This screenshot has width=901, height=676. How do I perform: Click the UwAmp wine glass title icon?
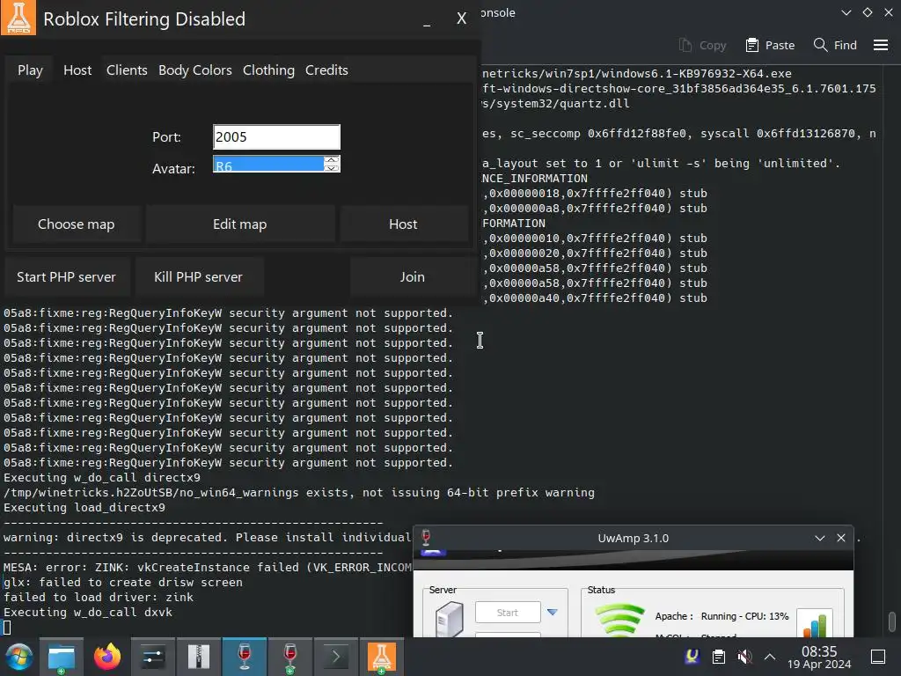point(426,538)
